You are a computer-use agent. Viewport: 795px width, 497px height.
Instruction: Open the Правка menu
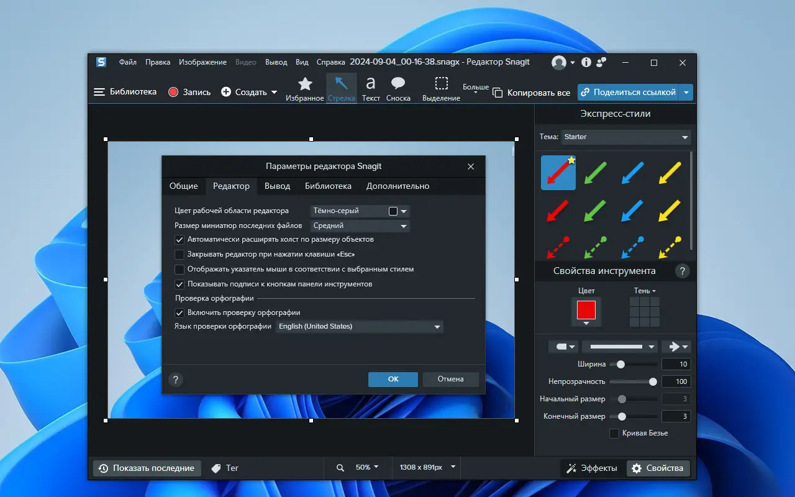click(158, 62)
